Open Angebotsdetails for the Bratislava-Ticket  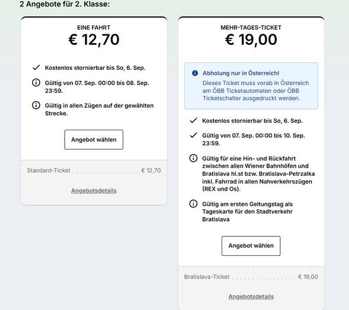pos(251,297)
